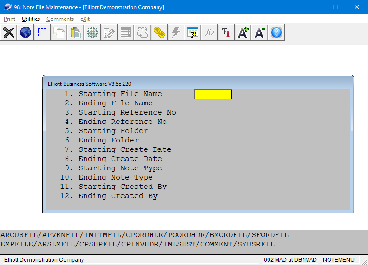Open the globe web browser toolbar icon

click(x=26, y=32)
